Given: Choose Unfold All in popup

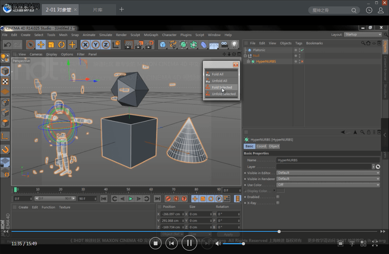Looking at the screenshot, I should click(221, 81).
